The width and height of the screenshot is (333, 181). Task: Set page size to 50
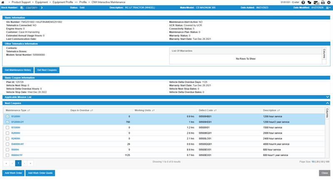[x=322, y=161]
